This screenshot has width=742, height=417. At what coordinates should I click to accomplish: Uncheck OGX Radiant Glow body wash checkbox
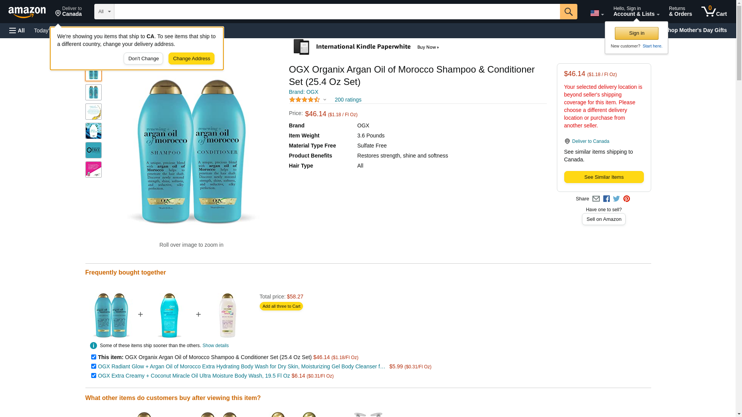(x=94, y=366)
